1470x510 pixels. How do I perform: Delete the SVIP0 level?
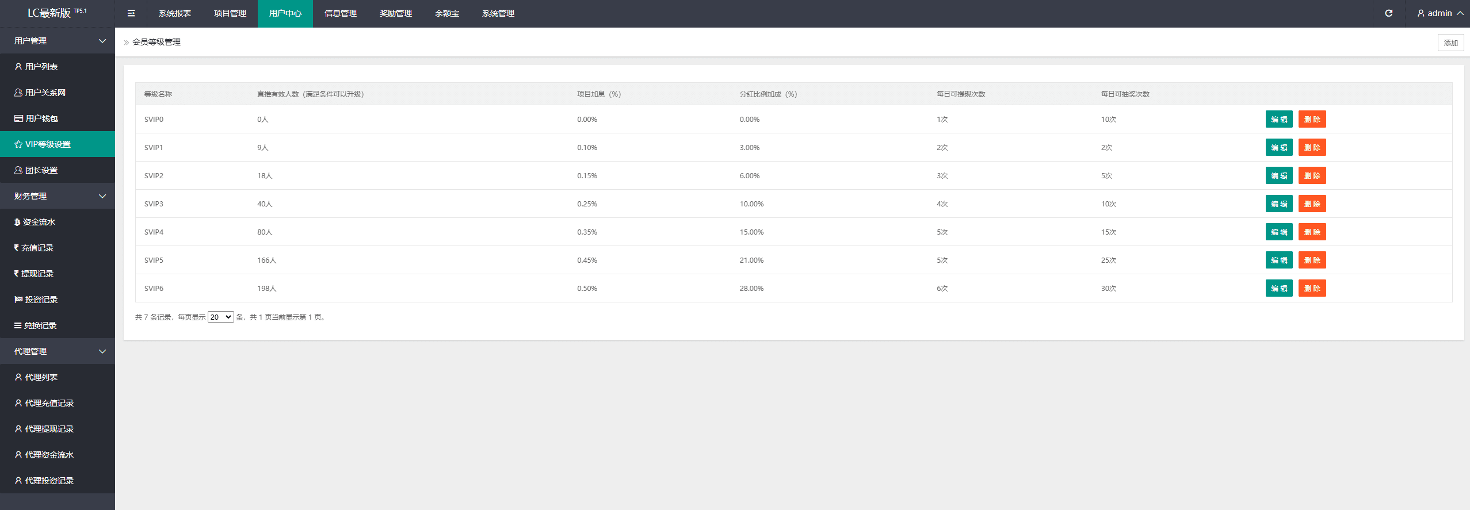(x=1312, y=119)
